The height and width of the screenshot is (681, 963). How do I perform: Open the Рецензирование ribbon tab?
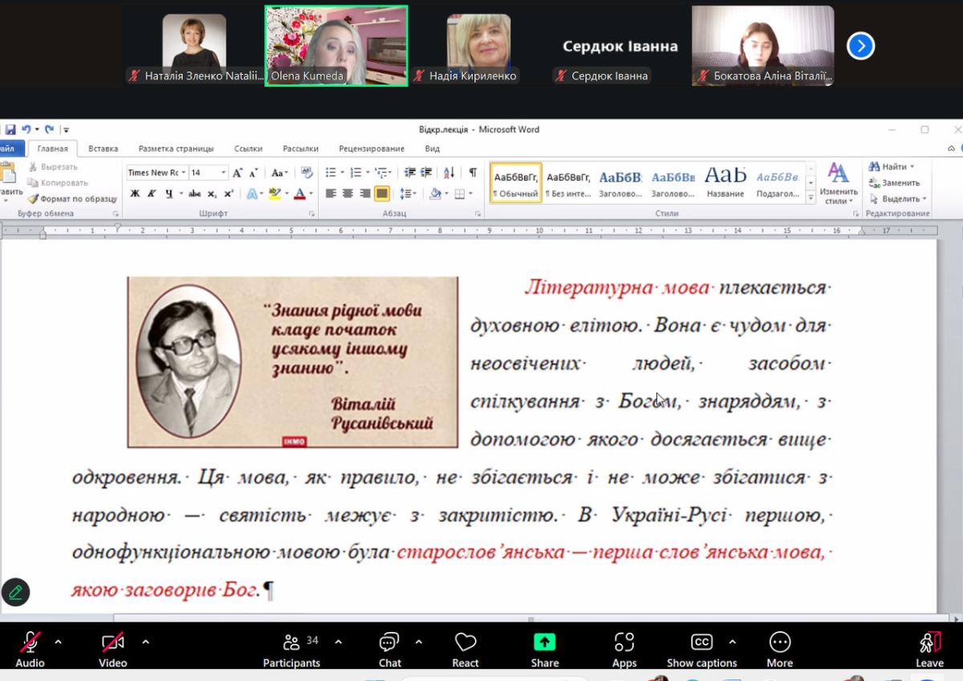[372, 149]
